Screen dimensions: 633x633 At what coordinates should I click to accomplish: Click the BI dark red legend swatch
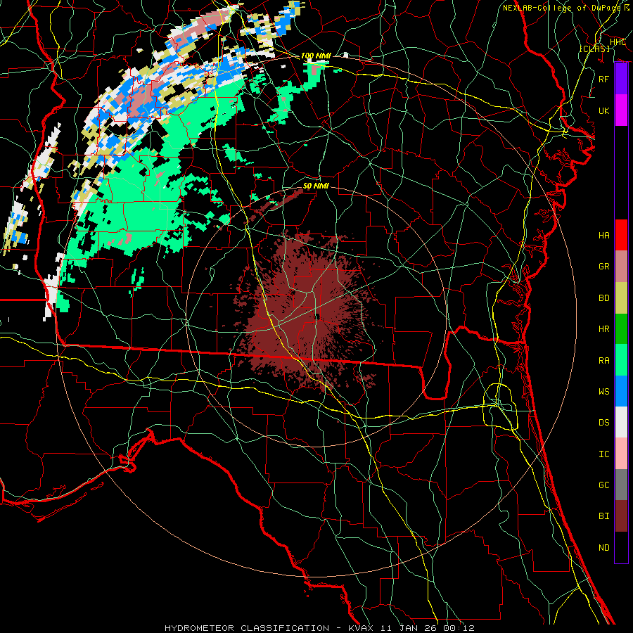[621, 516]
